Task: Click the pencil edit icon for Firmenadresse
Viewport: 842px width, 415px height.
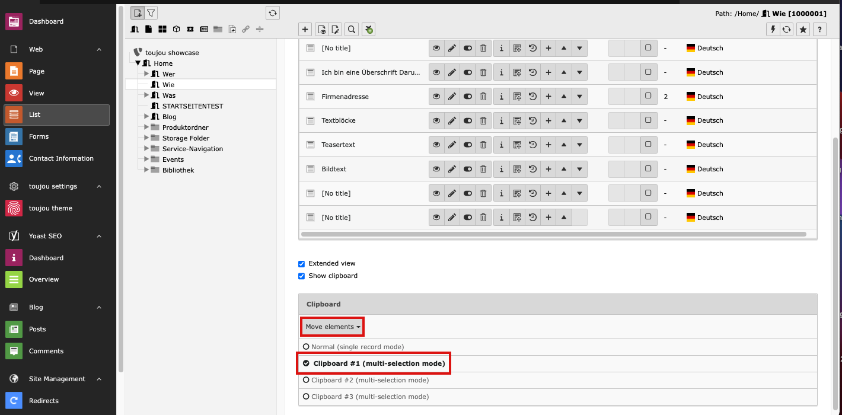Action: [x=452, y=97]
